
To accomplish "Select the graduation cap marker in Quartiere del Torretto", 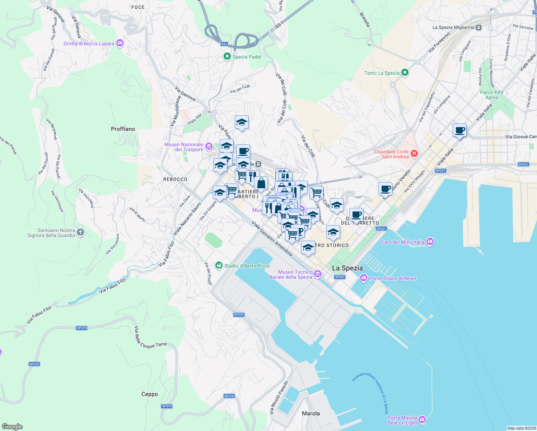I will pyautogui.click(x=337, y=206).
